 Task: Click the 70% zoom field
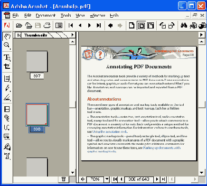point(95,179)
